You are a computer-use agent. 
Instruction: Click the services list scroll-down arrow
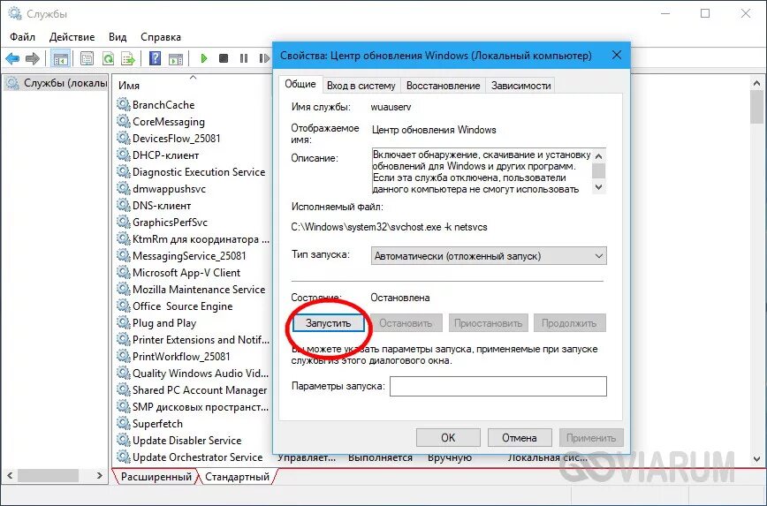click(x=756, y=459)
